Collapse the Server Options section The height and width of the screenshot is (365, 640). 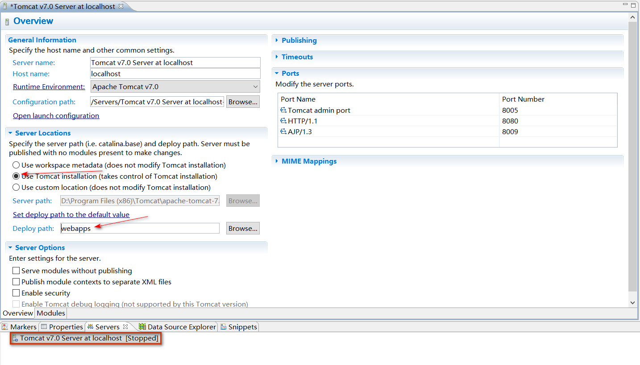11,247
